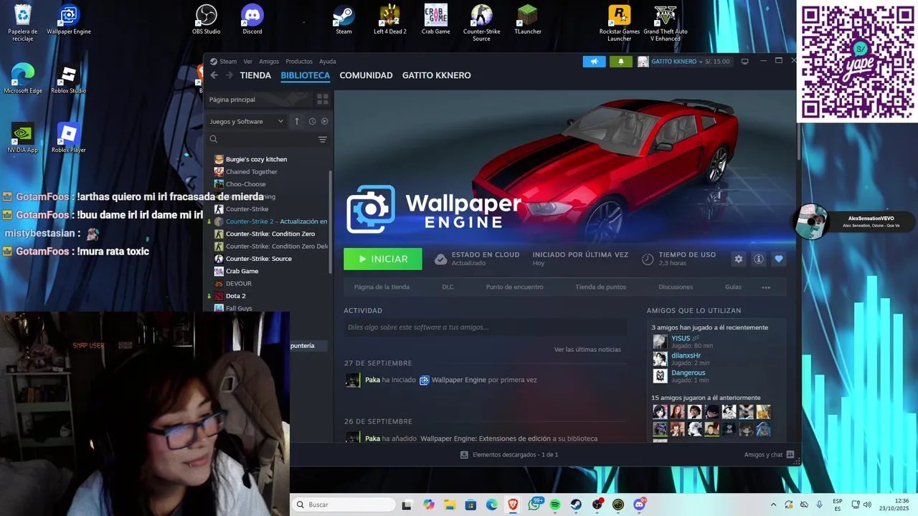Viewport: 918px width, 516px height.
Task: Show Wallpaper Engine info panel
Action: pyautogui.click(x=758, y=259)
